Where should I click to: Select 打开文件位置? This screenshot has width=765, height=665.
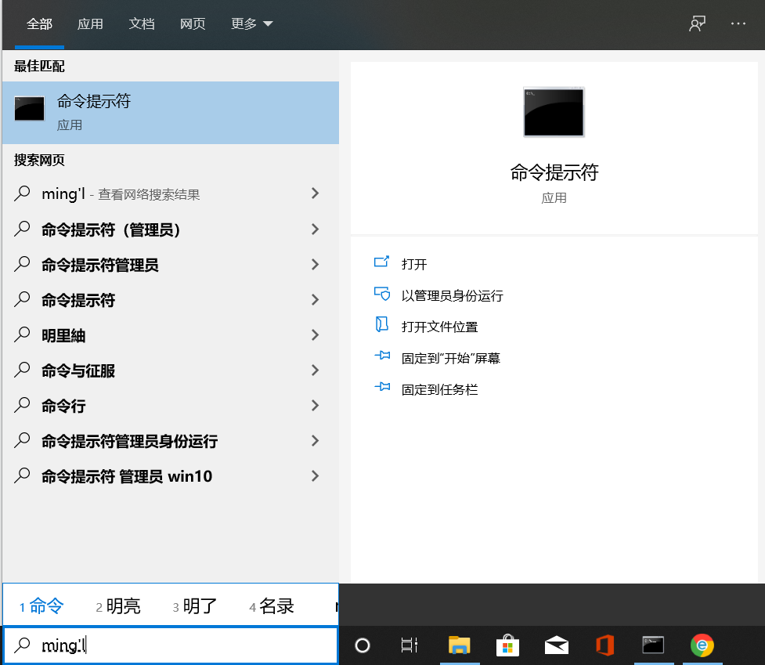439,327
